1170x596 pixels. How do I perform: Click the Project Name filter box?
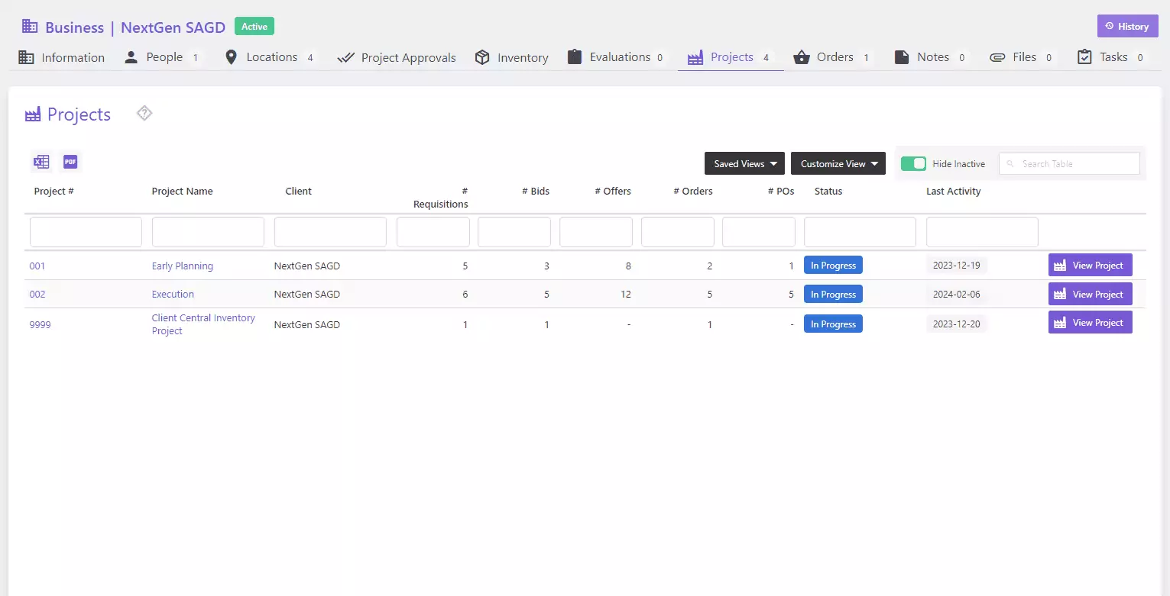(208, 232)
